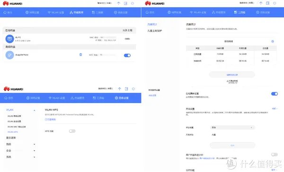Viewport: 284px width, 172px height.
Task: Click the Huawei logo in the device list panel
Action: [x=12, y=3]
